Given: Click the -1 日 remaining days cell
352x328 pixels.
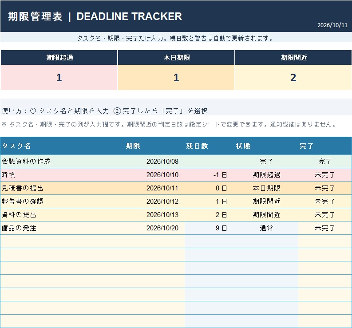Looking at the screenshot, I should pyautogui.click(x=209, y=175).
